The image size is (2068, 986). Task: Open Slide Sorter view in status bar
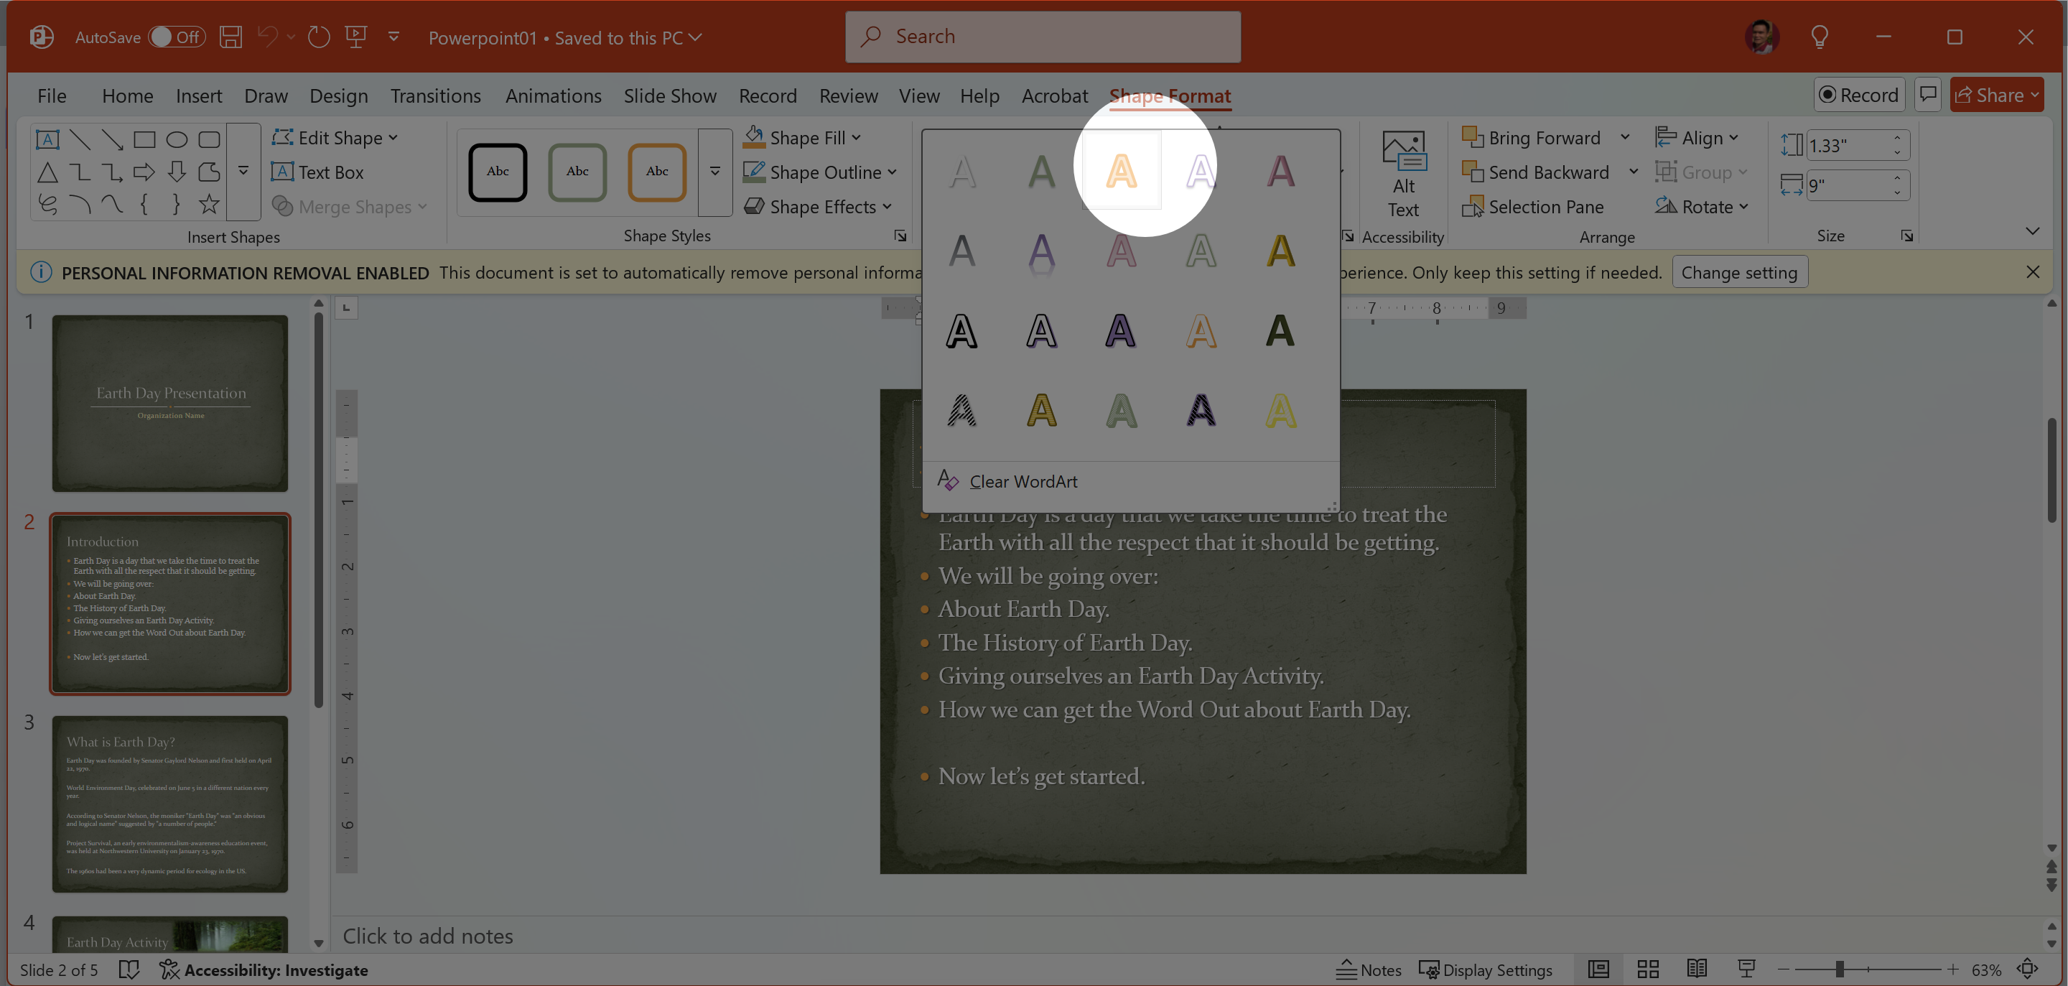tap(1647, 969)
